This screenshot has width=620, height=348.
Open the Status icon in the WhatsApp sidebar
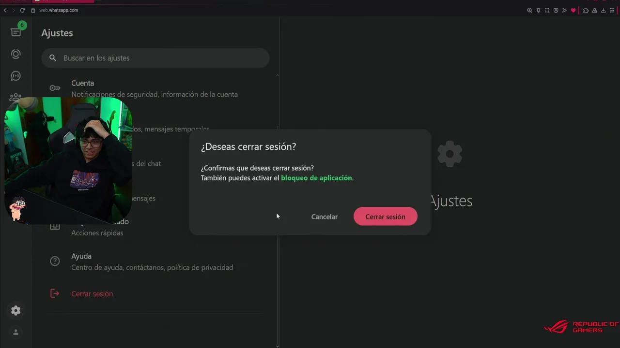click(16, 54)
